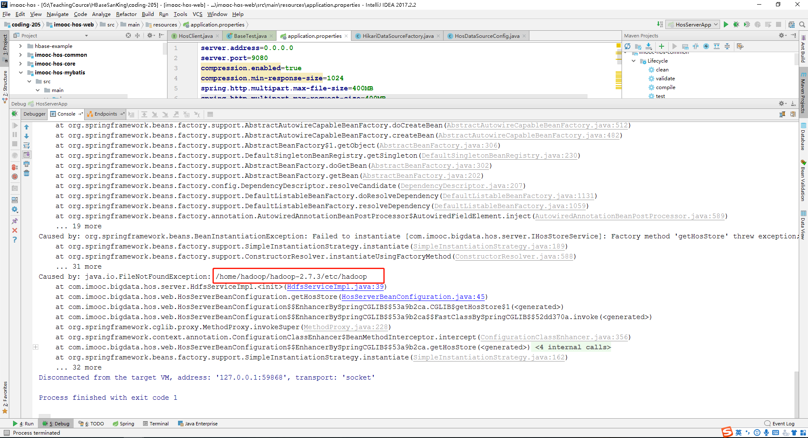Open Project view type dropdown
This screenshot has width=808, height=438.
coord(87,36)
